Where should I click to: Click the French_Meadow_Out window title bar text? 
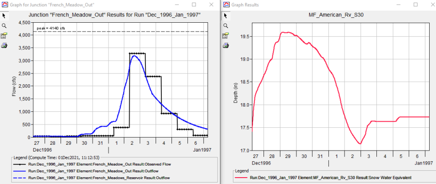coord(51,5)
